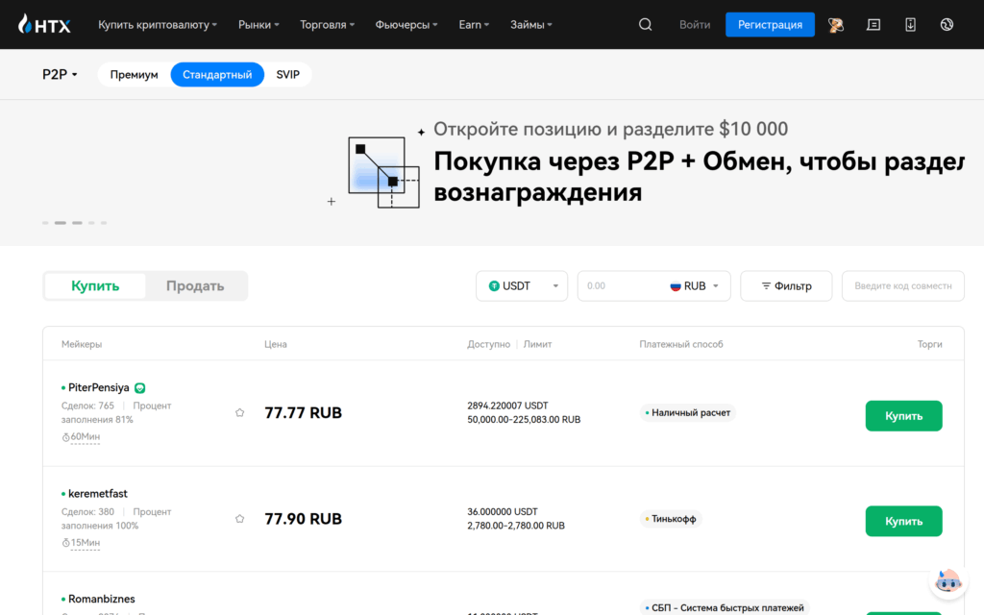Open the Фильтр button
The height and width of the screenshot is (615, 984).
(x=786, y=286)
